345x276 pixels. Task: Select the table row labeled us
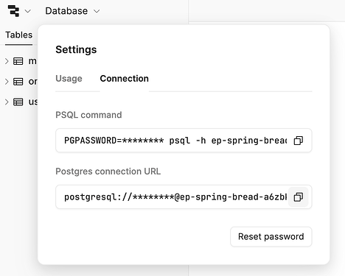coord(21,102)
